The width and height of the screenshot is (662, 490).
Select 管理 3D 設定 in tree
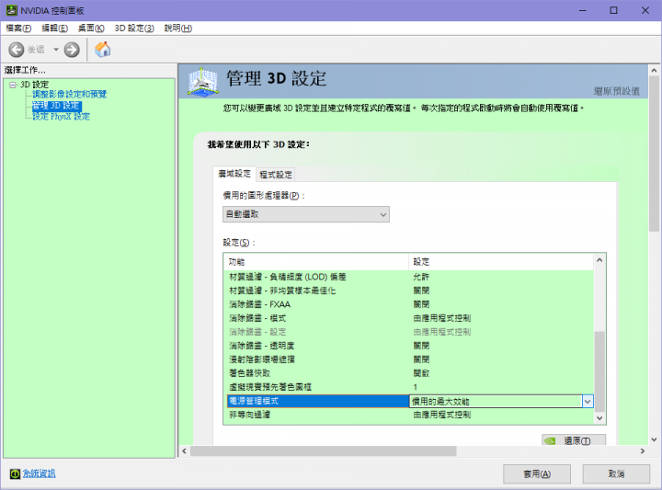[56, 106]
